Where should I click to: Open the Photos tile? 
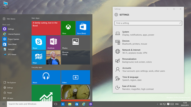click(x=76, y=43)
